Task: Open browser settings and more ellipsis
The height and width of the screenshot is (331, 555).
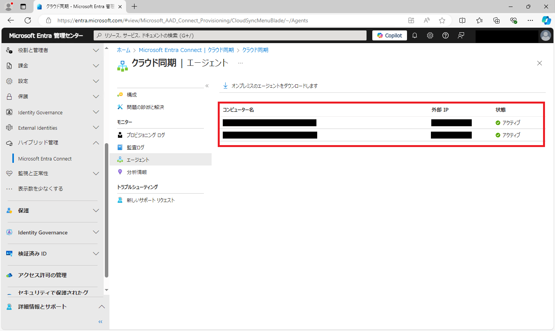Action: (x=530, y=20)
